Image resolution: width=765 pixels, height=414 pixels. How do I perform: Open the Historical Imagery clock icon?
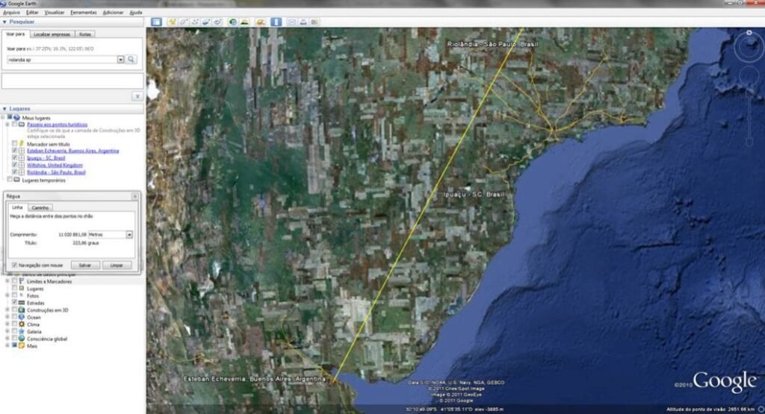point(234,22)
